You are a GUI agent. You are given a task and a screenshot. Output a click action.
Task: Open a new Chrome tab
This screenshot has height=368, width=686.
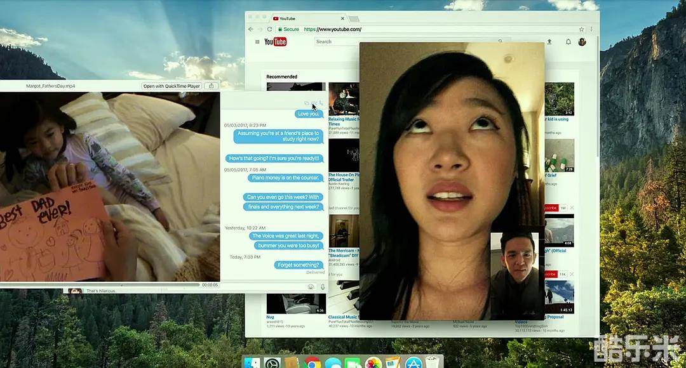click(354, 18)
